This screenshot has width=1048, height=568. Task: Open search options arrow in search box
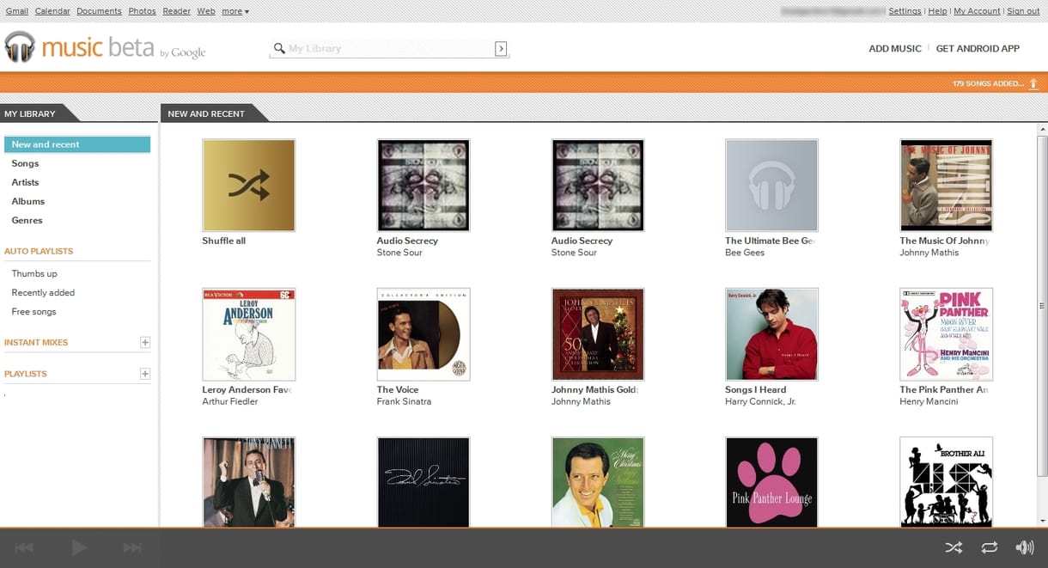pyautogui.click(x=501, y=48)
